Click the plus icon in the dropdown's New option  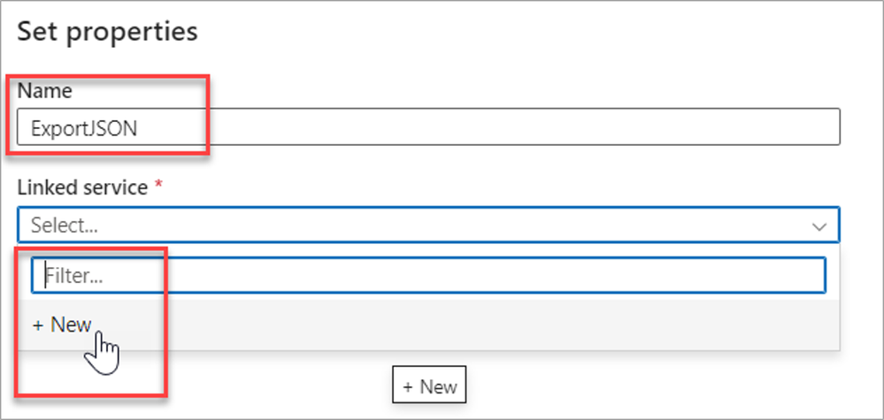pos(38,325)
